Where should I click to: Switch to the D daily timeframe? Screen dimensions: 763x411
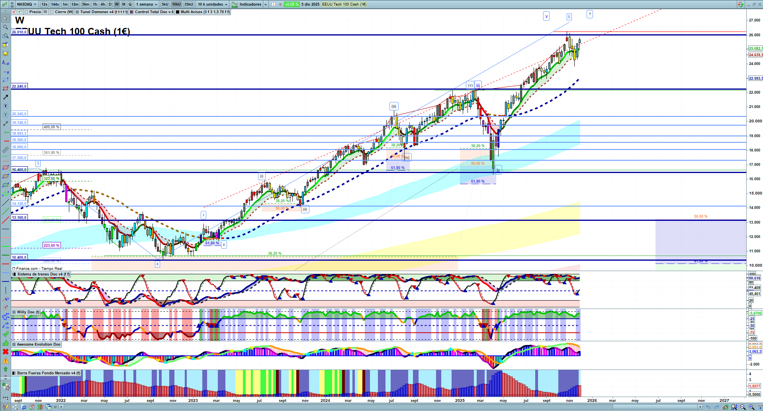click(x=110, y=4)
